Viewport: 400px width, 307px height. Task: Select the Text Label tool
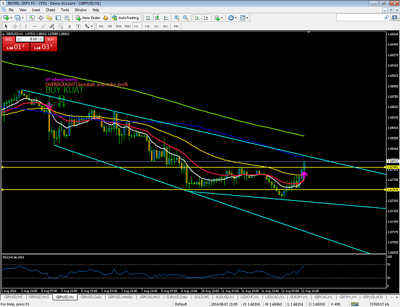pos(78,26)
